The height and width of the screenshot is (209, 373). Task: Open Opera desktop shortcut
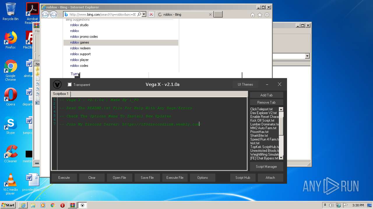tap(10, 97)
